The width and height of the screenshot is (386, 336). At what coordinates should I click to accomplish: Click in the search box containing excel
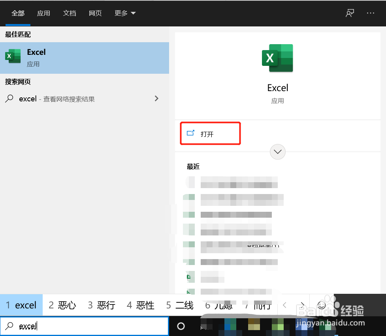click(85, 326)
